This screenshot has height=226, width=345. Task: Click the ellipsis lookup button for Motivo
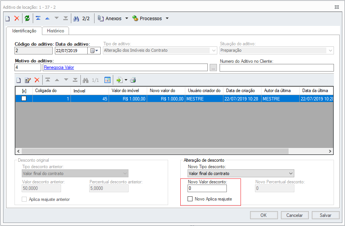(x=213, y=68)
